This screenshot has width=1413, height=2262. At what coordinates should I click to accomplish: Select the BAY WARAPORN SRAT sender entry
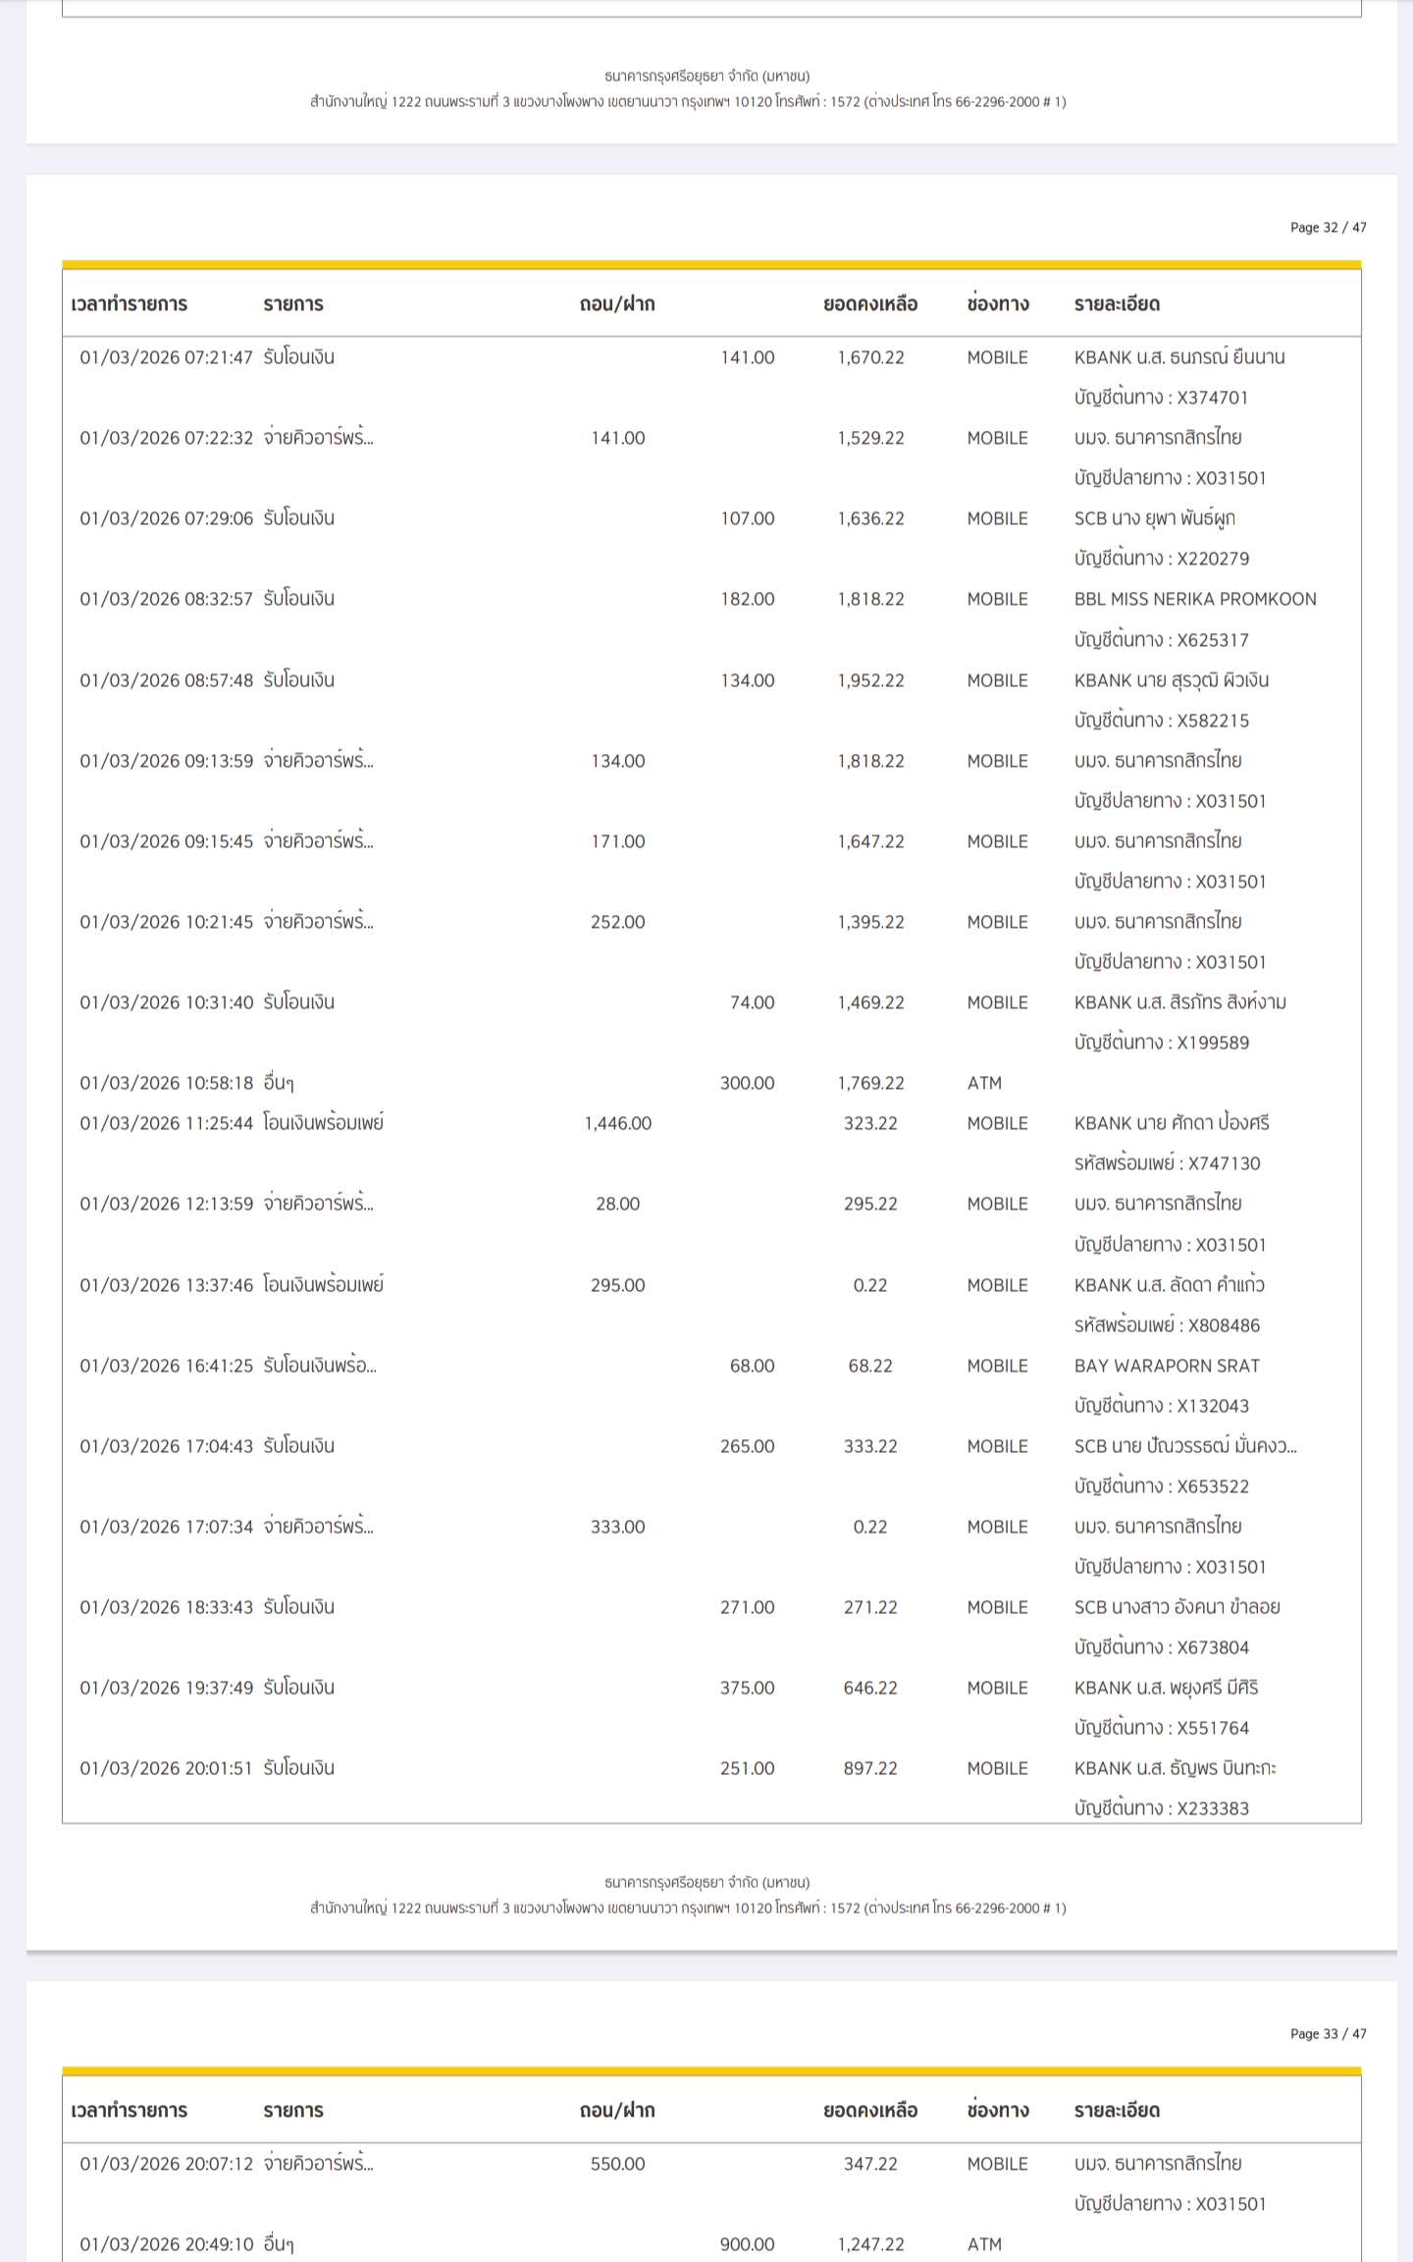(x=1166, y=1366)
